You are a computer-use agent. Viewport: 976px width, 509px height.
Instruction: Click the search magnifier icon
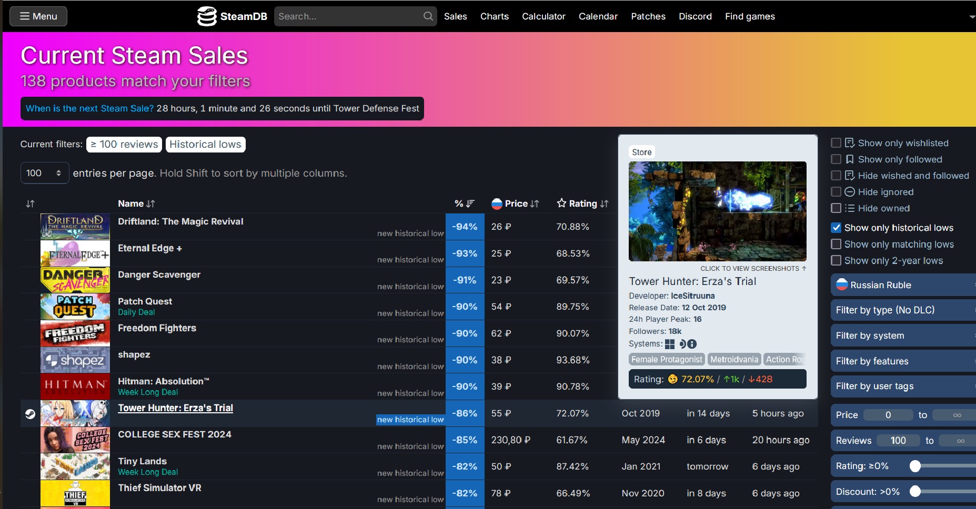click(x=428, y=16)
